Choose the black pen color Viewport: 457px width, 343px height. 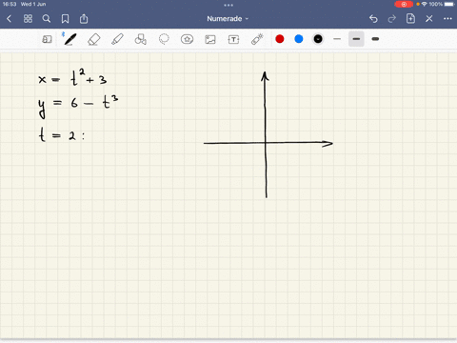click(x=318, y=39)
